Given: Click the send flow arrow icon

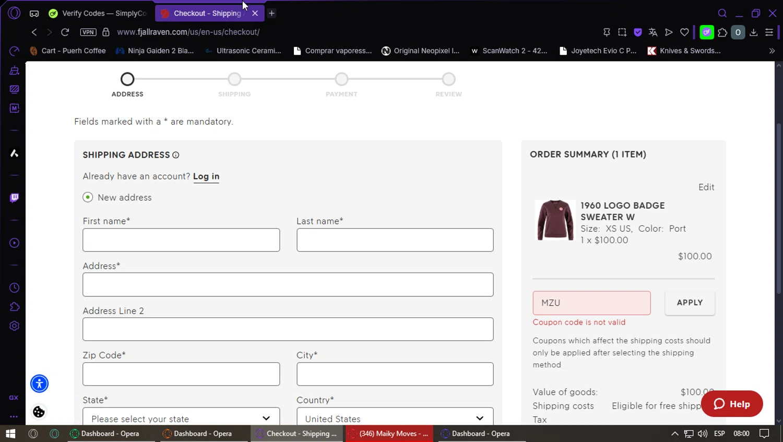Looking at the screenshot, I should (668, 32).
